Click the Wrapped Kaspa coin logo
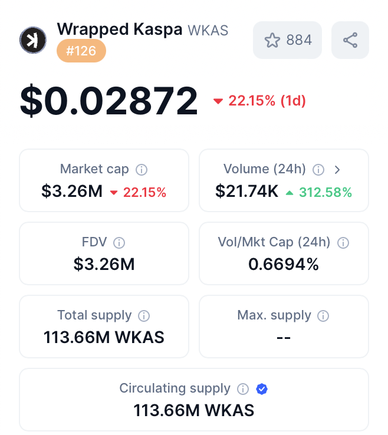 pos(33,40)
